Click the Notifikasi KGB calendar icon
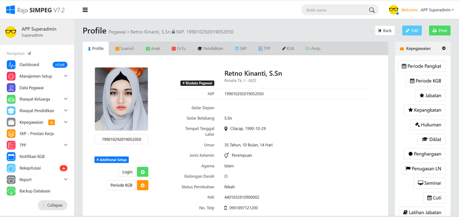 (x=11, y=157)
